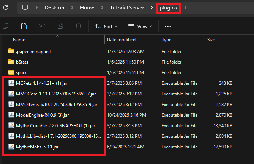Image resolution: width=254 pixels, height=164 pixels.
Task: Click the 17,599 KB size value
Action: click(223, 147)
